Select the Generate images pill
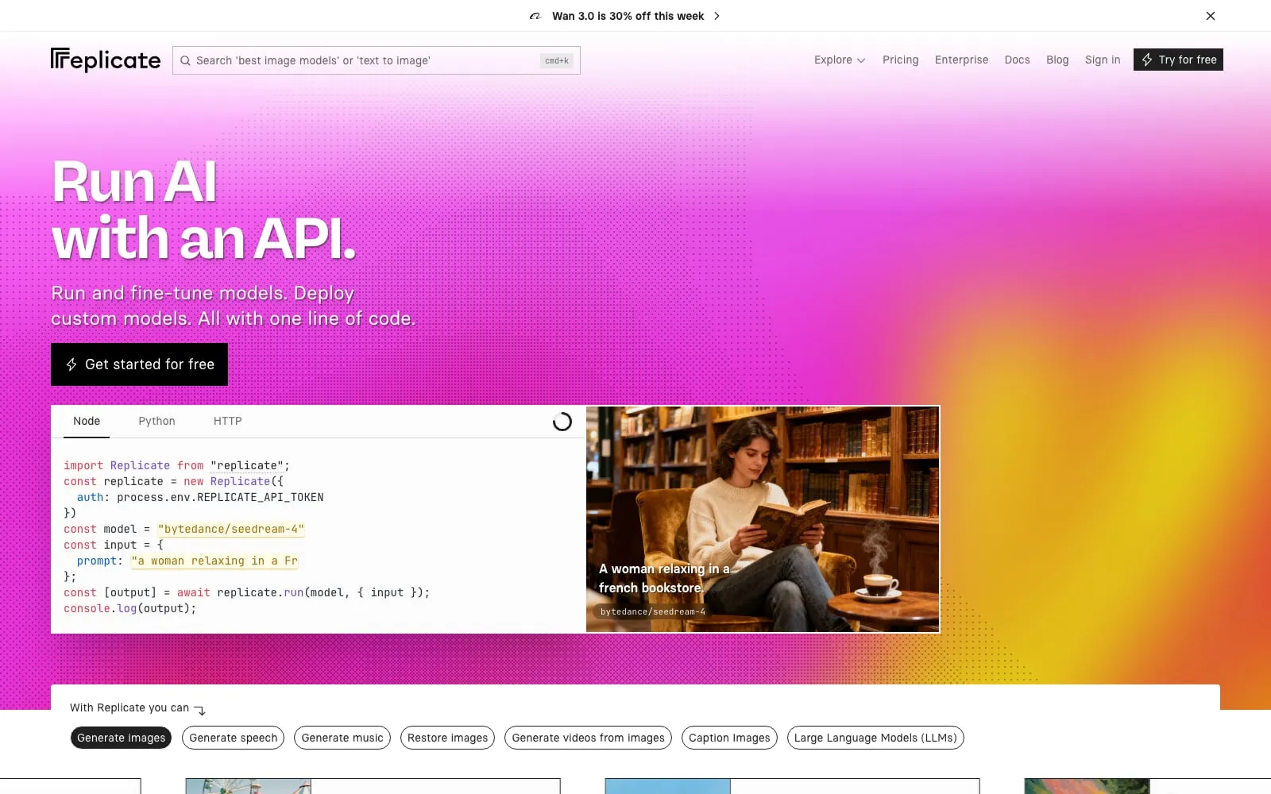1271x794 pixels. coord(121,738)
